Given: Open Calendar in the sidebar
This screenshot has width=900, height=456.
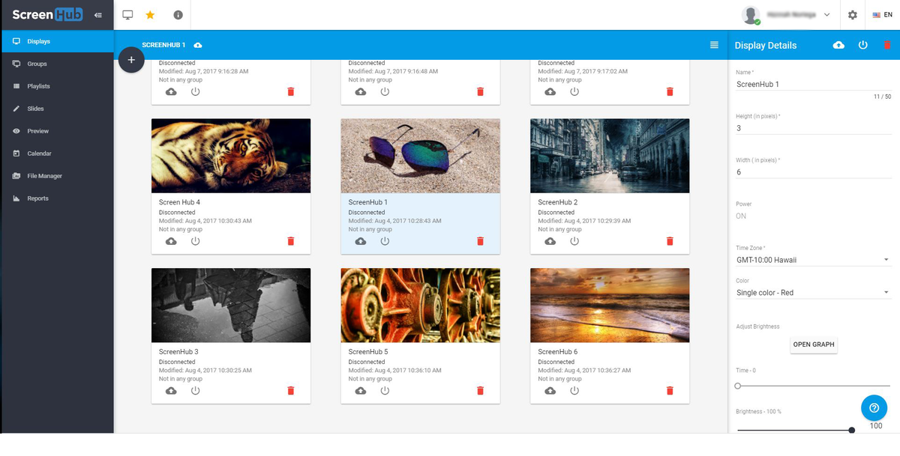Looking at the screenshot, I should click(x=57, y=153).
